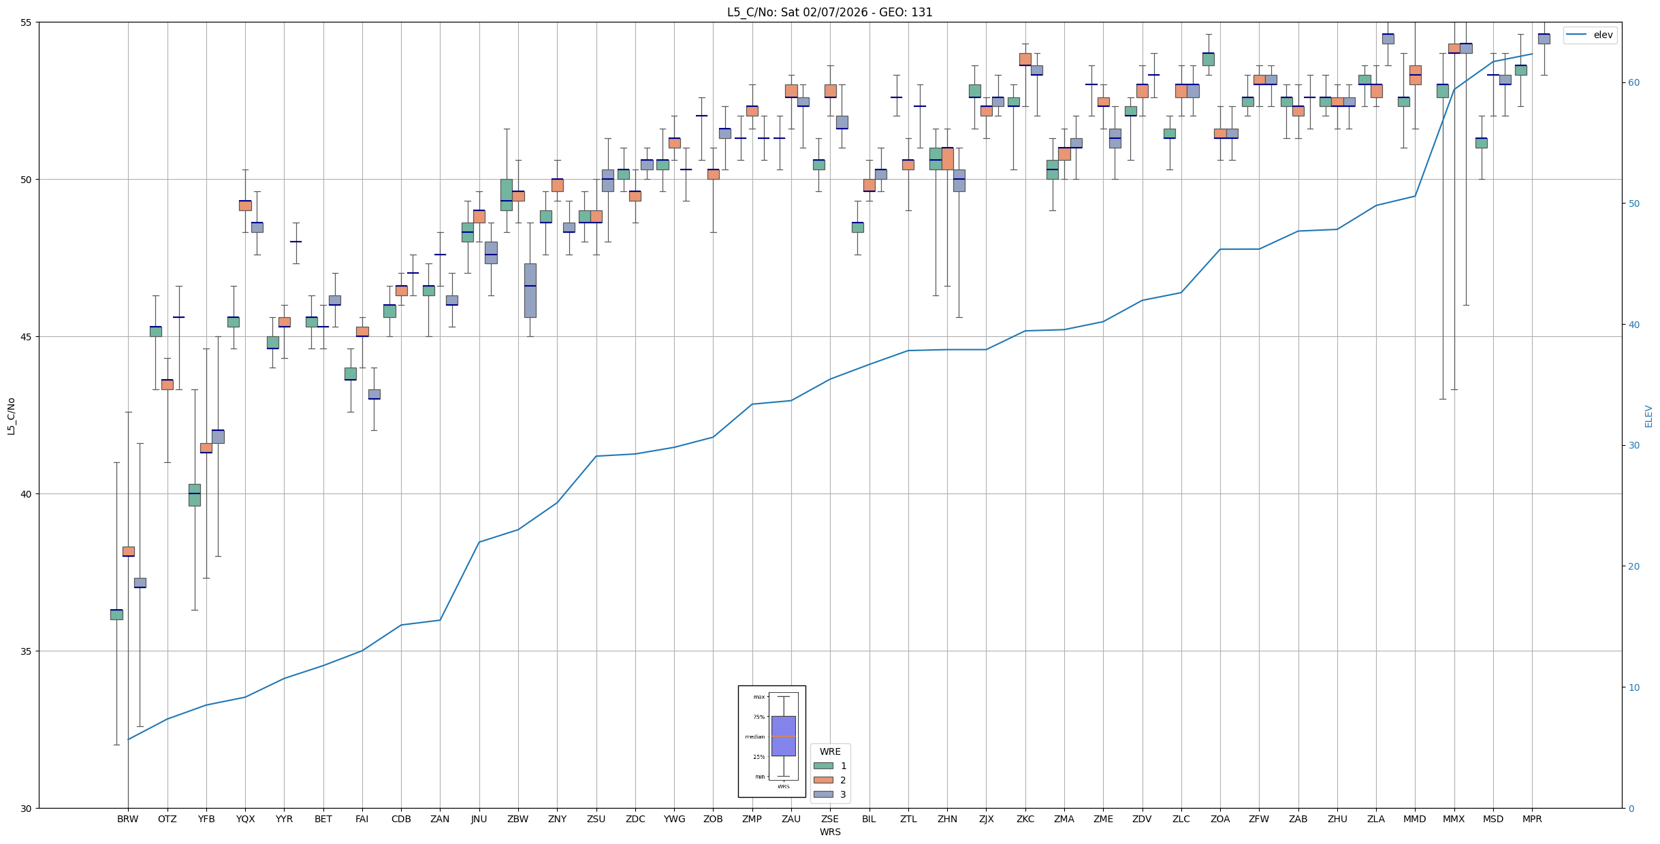Click the WRS x-axis title
Image resolution: width=1660 pixels, height=844 pixels.
[x=830, y=832]
